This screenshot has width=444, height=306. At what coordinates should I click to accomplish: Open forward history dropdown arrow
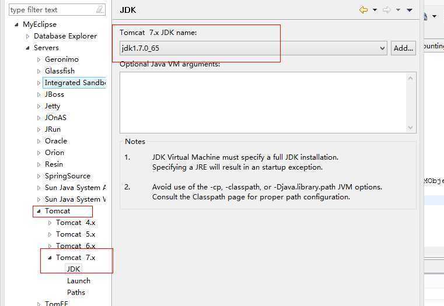pos(398,10)
